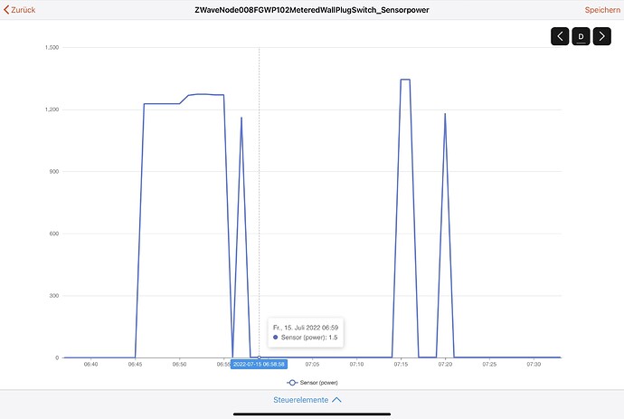Go to the previous time period arrow

click(561, 37)
